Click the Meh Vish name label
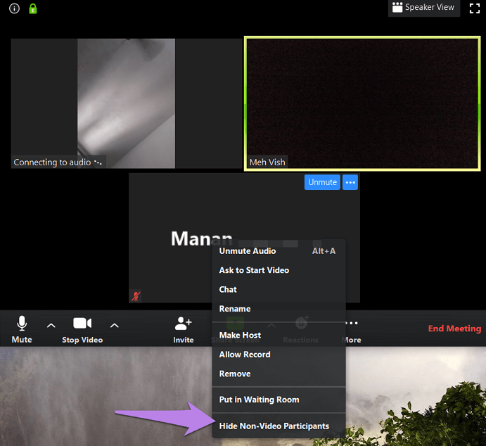 (267, 162)
